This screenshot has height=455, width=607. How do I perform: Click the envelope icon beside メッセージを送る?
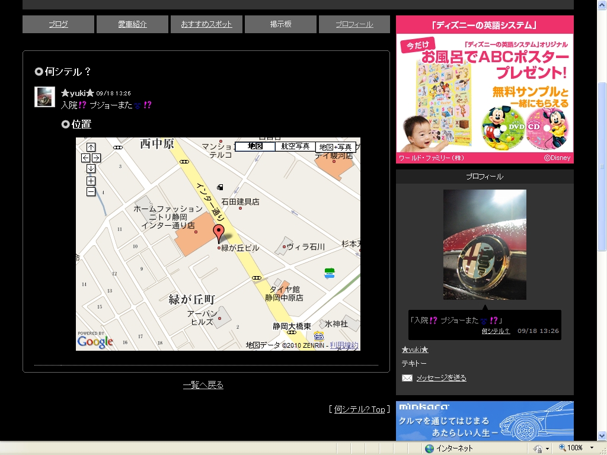[x=407, y=378]
